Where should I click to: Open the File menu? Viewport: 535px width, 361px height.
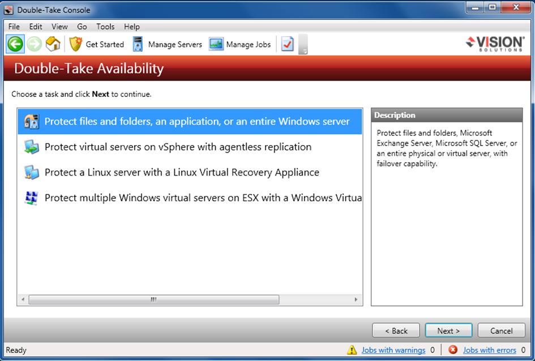click(x=14, y=27)
